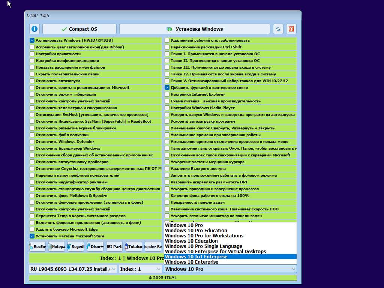Pick Windows 10 Education edition
Image resolution: width=384 pixels, height=288 pixels.
click(x=230, y=241)
